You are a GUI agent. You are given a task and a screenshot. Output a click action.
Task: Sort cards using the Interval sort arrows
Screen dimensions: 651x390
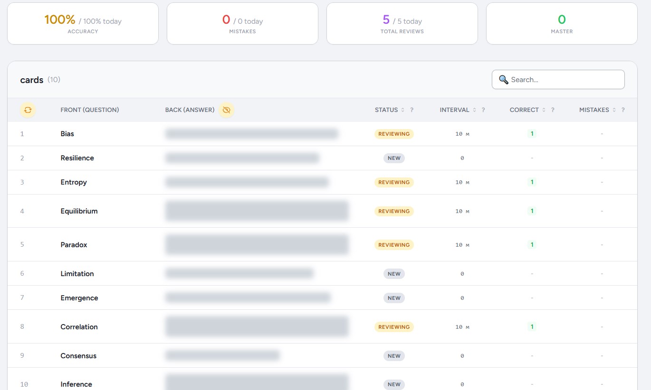474,110
